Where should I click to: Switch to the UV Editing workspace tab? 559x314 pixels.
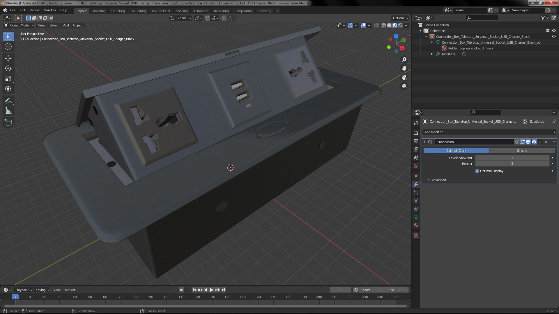(138, 11)
